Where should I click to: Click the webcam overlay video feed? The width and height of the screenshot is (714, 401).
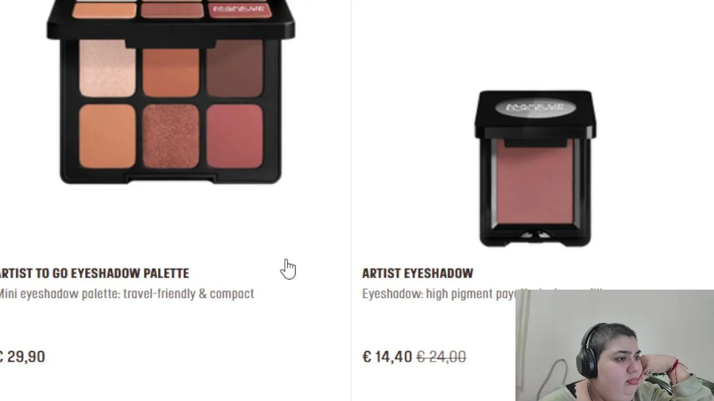pyautogui.click(x=615, y=345)
